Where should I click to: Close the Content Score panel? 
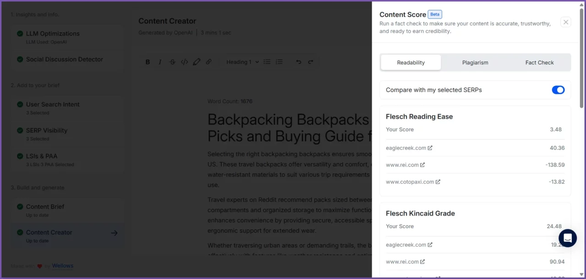tap(565, 22)
